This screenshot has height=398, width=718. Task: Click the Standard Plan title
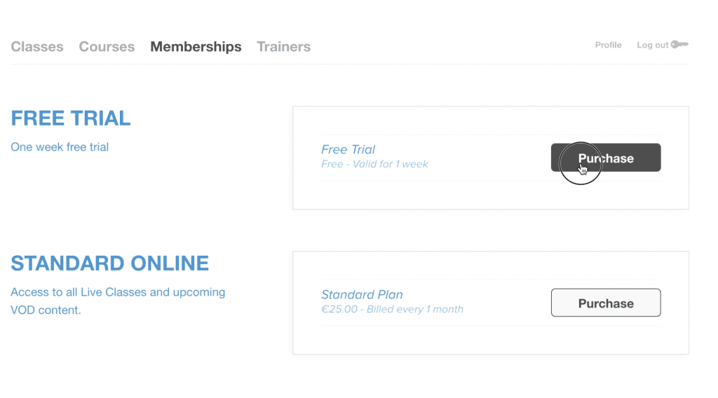point(362,294)
